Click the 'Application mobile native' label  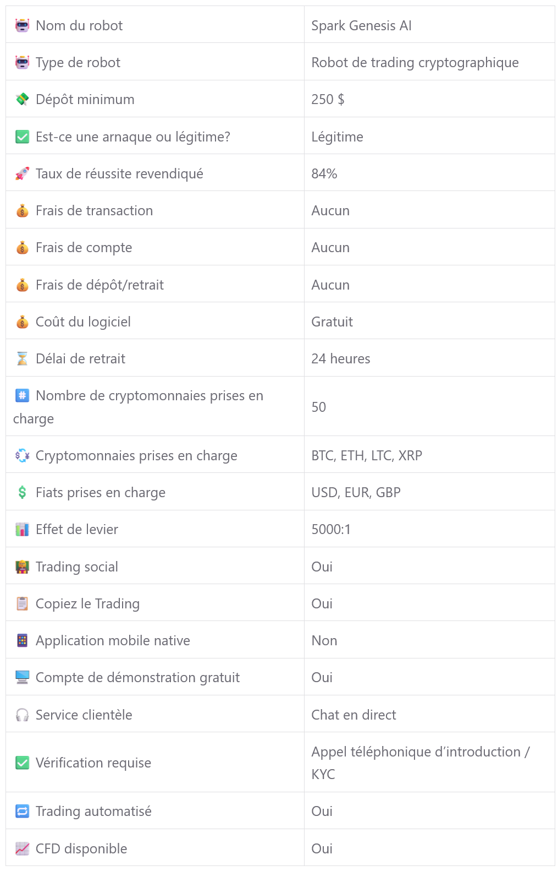[113, 640]
